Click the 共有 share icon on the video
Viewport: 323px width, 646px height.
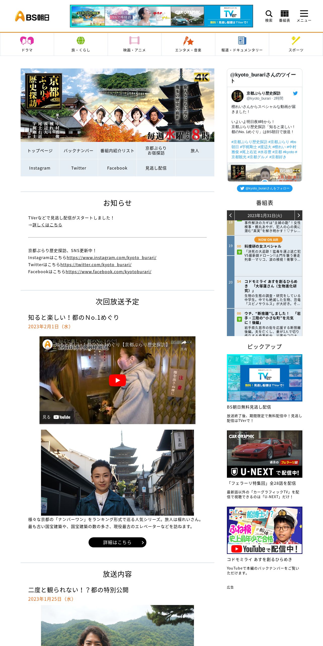coord(184,345)
